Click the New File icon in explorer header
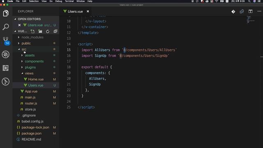 [x=32, y=31]
